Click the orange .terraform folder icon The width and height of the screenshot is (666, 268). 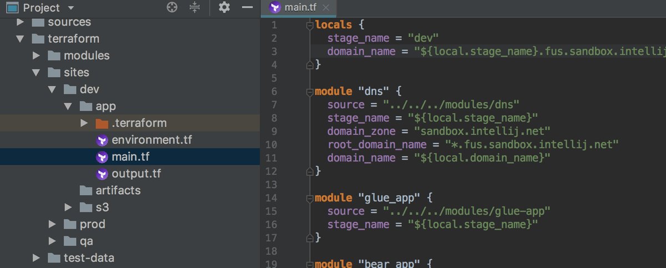102,123
